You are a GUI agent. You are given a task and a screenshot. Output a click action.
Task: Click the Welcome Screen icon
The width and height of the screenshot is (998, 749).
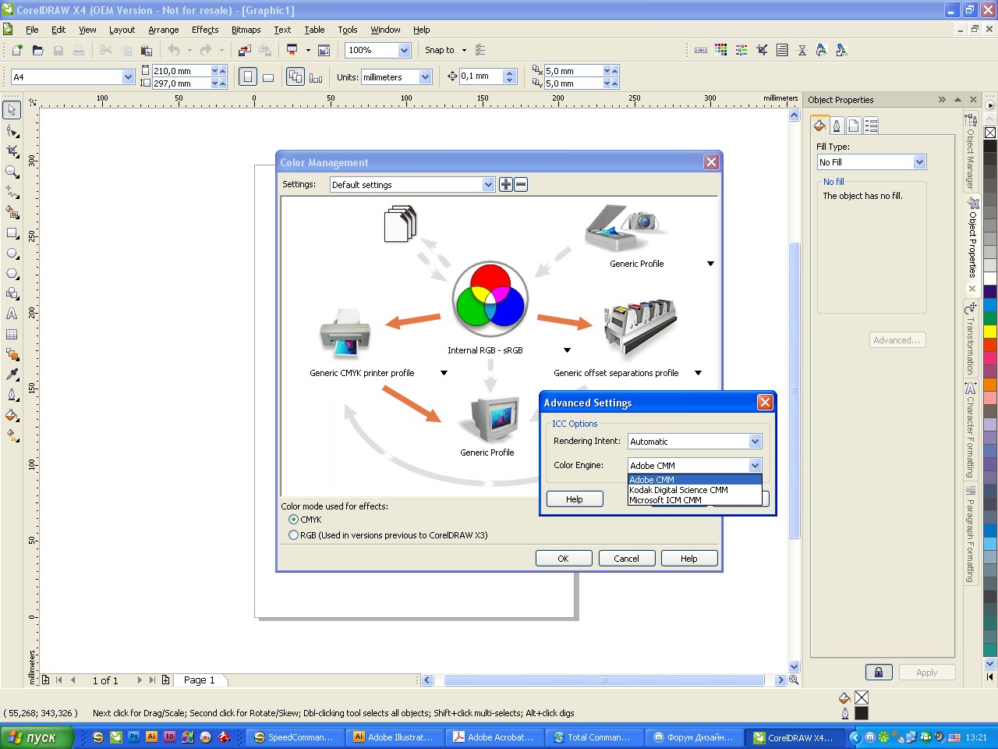click(324, 50)
